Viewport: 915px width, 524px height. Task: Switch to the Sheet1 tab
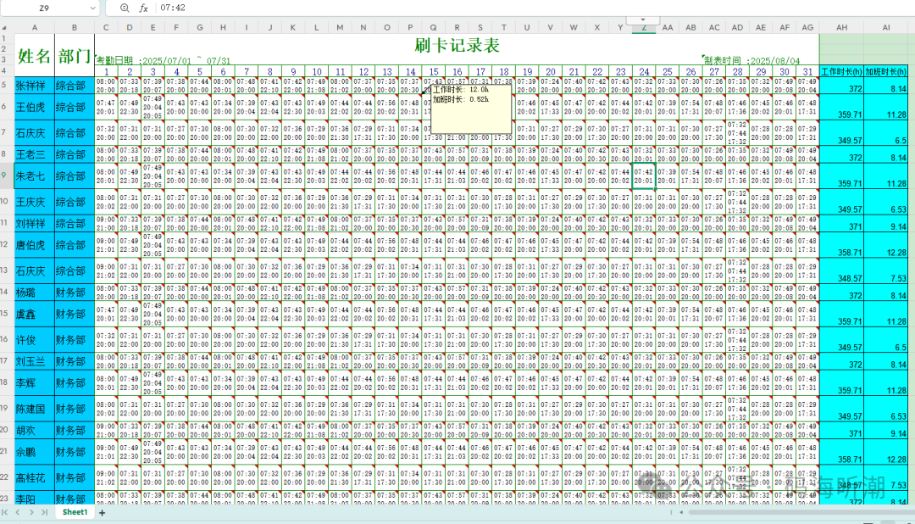[x=75, y=512]
